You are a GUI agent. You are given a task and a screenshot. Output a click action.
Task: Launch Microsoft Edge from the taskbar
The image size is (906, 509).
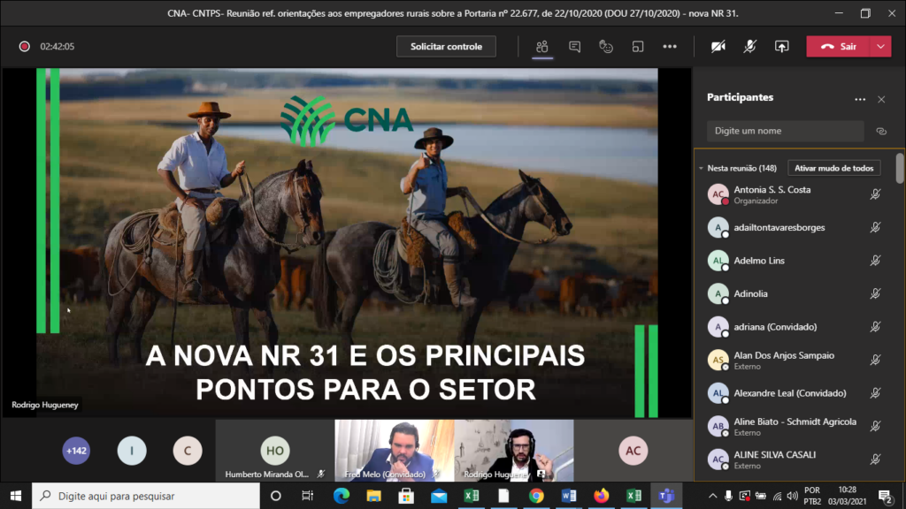coord(342,496)
